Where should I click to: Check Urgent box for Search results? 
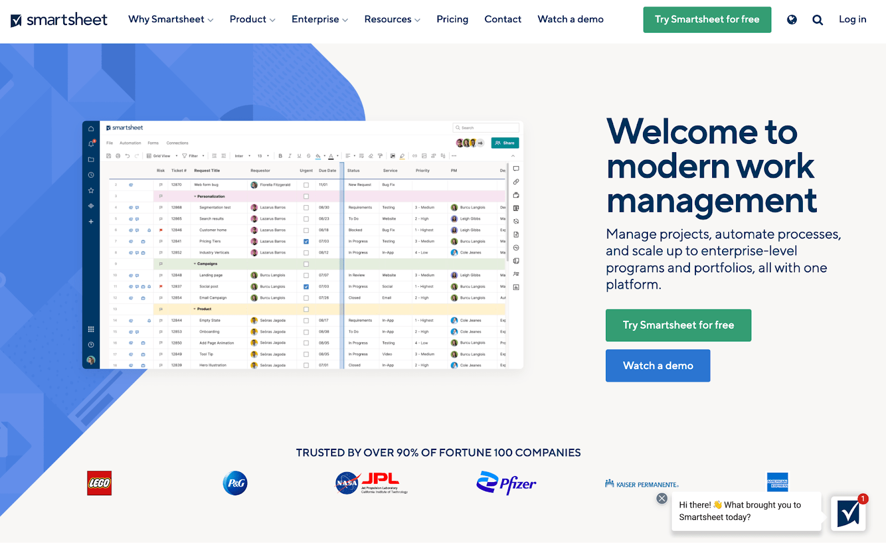pyautogui.click(x=306, y=219)
